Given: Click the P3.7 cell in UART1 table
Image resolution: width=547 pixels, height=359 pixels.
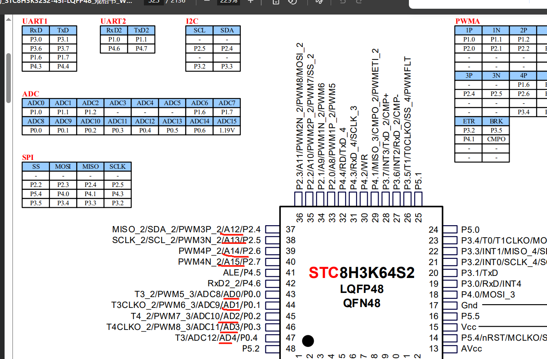Looking at the screenshot, I should click(63, 49).
